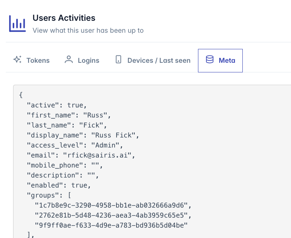Click the "first_name": "Russ" line
Viewport: 291px width, 238px height.
click(x=69, y=115)
